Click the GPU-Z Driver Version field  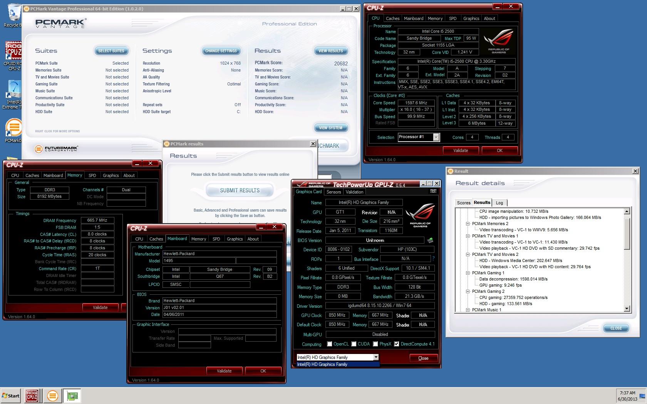(x=380, y=306)
